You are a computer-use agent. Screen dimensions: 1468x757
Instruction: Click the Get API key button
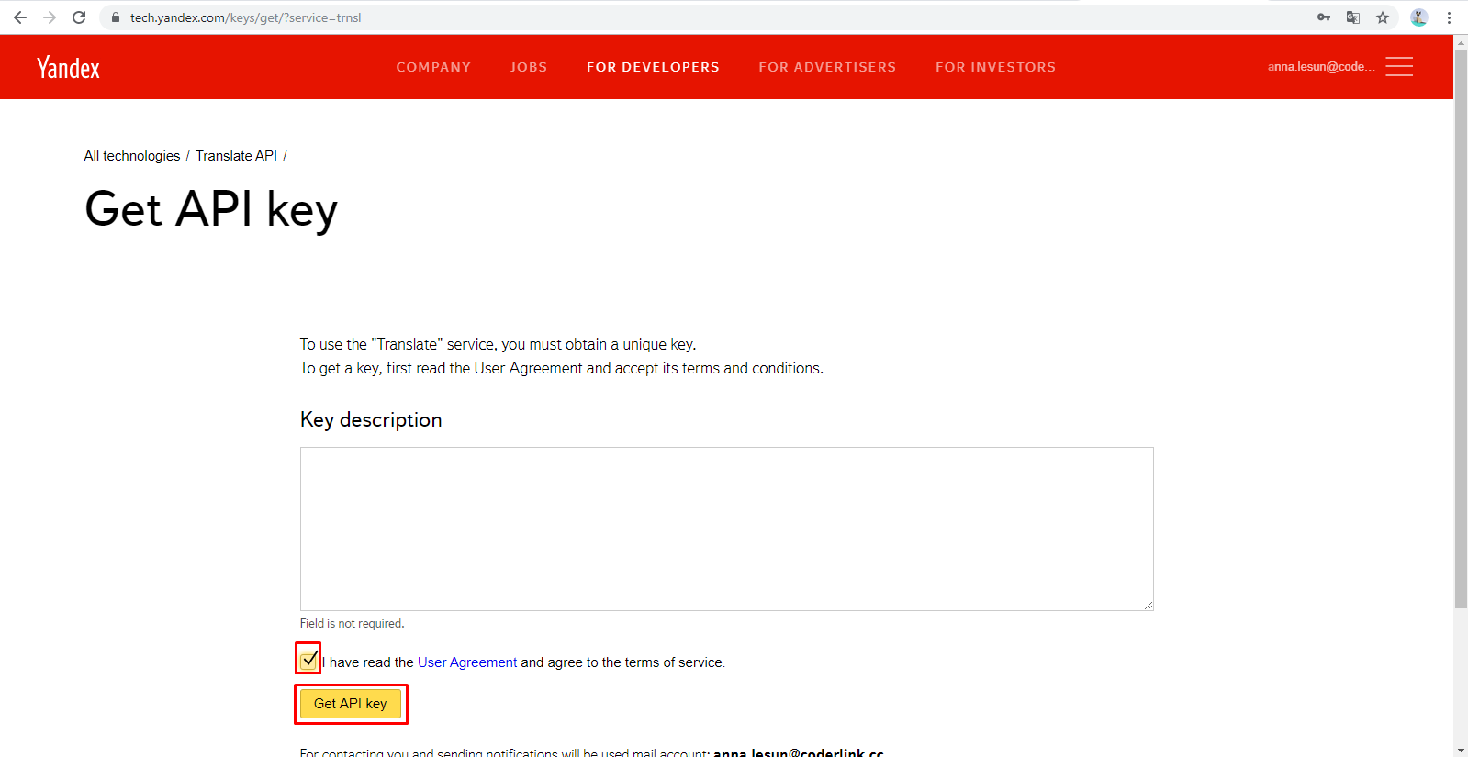coord(351,704)
